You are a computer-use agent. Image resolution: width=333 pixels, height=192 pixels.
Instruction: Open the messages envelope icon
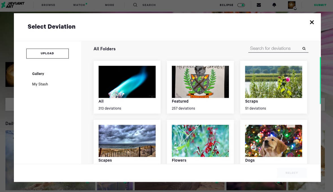pyautogui.click(x=259, y=5)
